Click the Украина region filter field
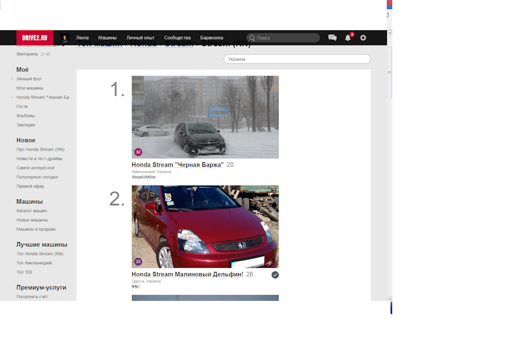 coord(297,59)
